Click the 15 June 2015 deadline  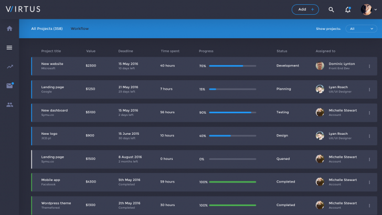click(129, 134)
